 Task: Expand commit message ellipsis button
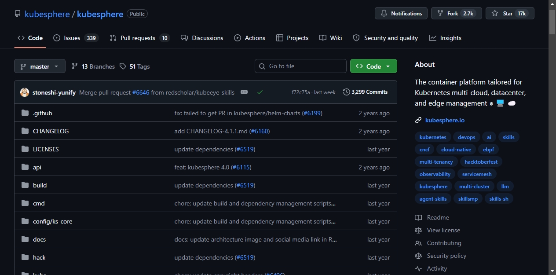point(244,92)
